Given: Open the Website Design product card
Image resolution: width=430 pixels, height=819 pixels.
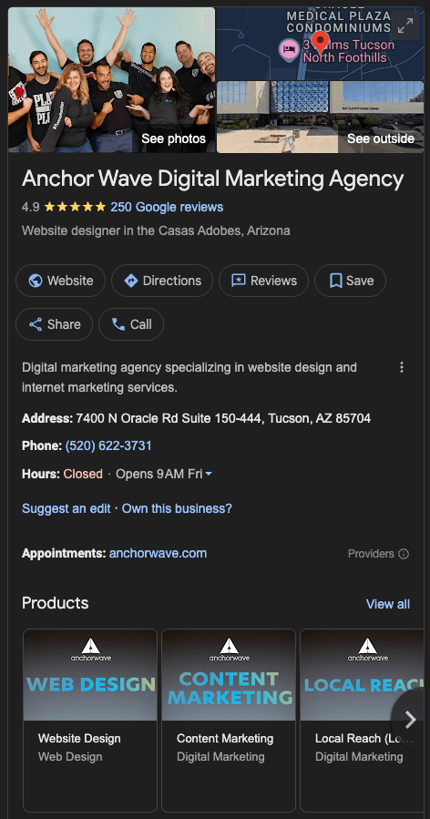Looking at the screenshot, I should (x=90, y=720).
